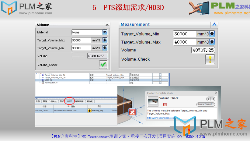
Task: Open Target_Volume_Max arrow menu in Volume panel
Action: click(x=105, y=40)
